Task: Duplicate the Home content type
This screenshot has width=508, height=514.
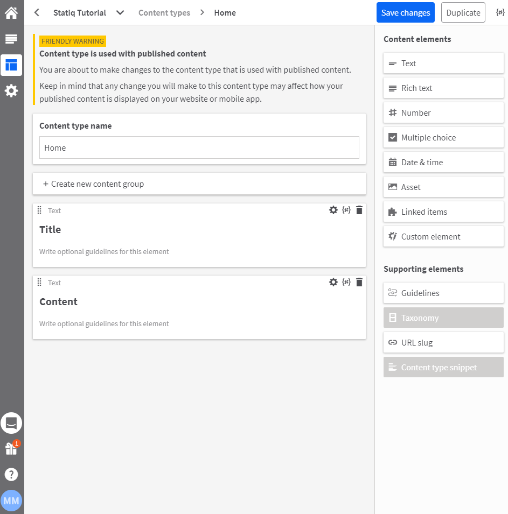Action: (x=463, y=12)
